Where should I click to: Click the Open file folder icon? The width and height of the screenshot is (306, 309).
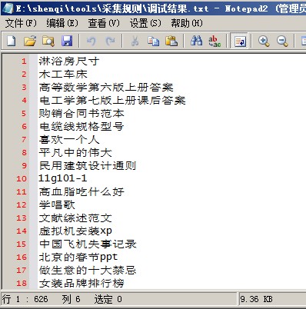coord(30,41)
